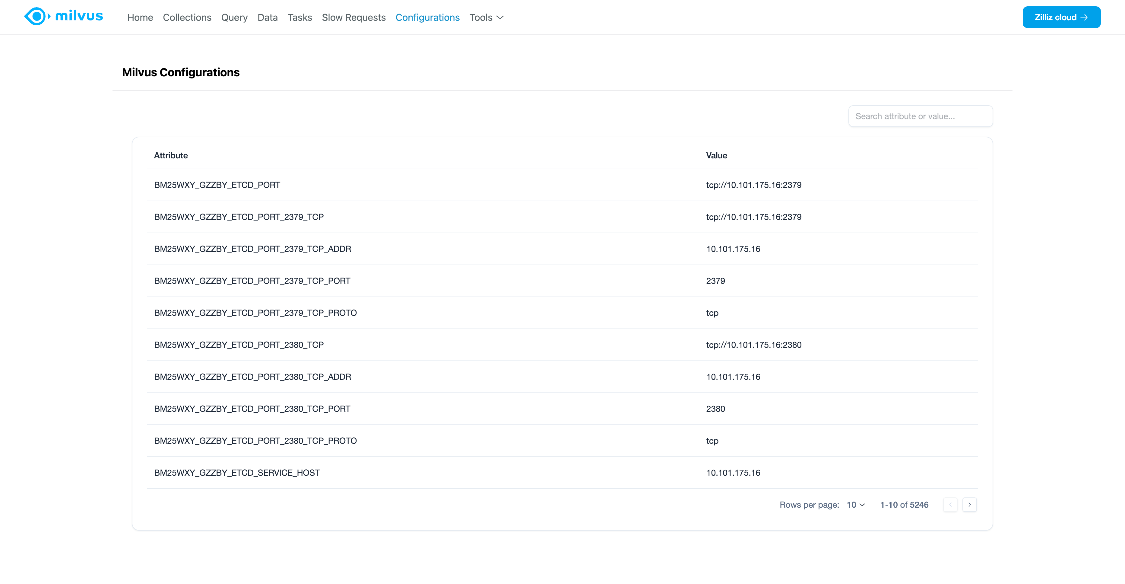
Task: Open the Home page
Action: click(x=140, y=17)
